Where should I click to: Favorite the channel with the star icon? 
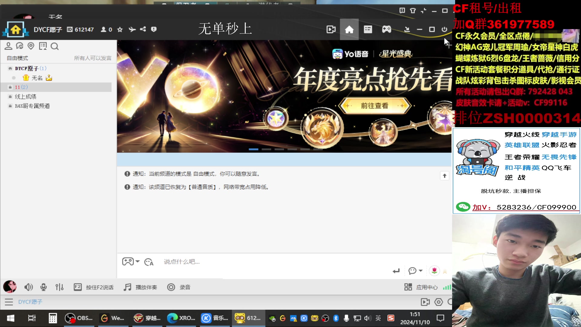coord(120,29)
